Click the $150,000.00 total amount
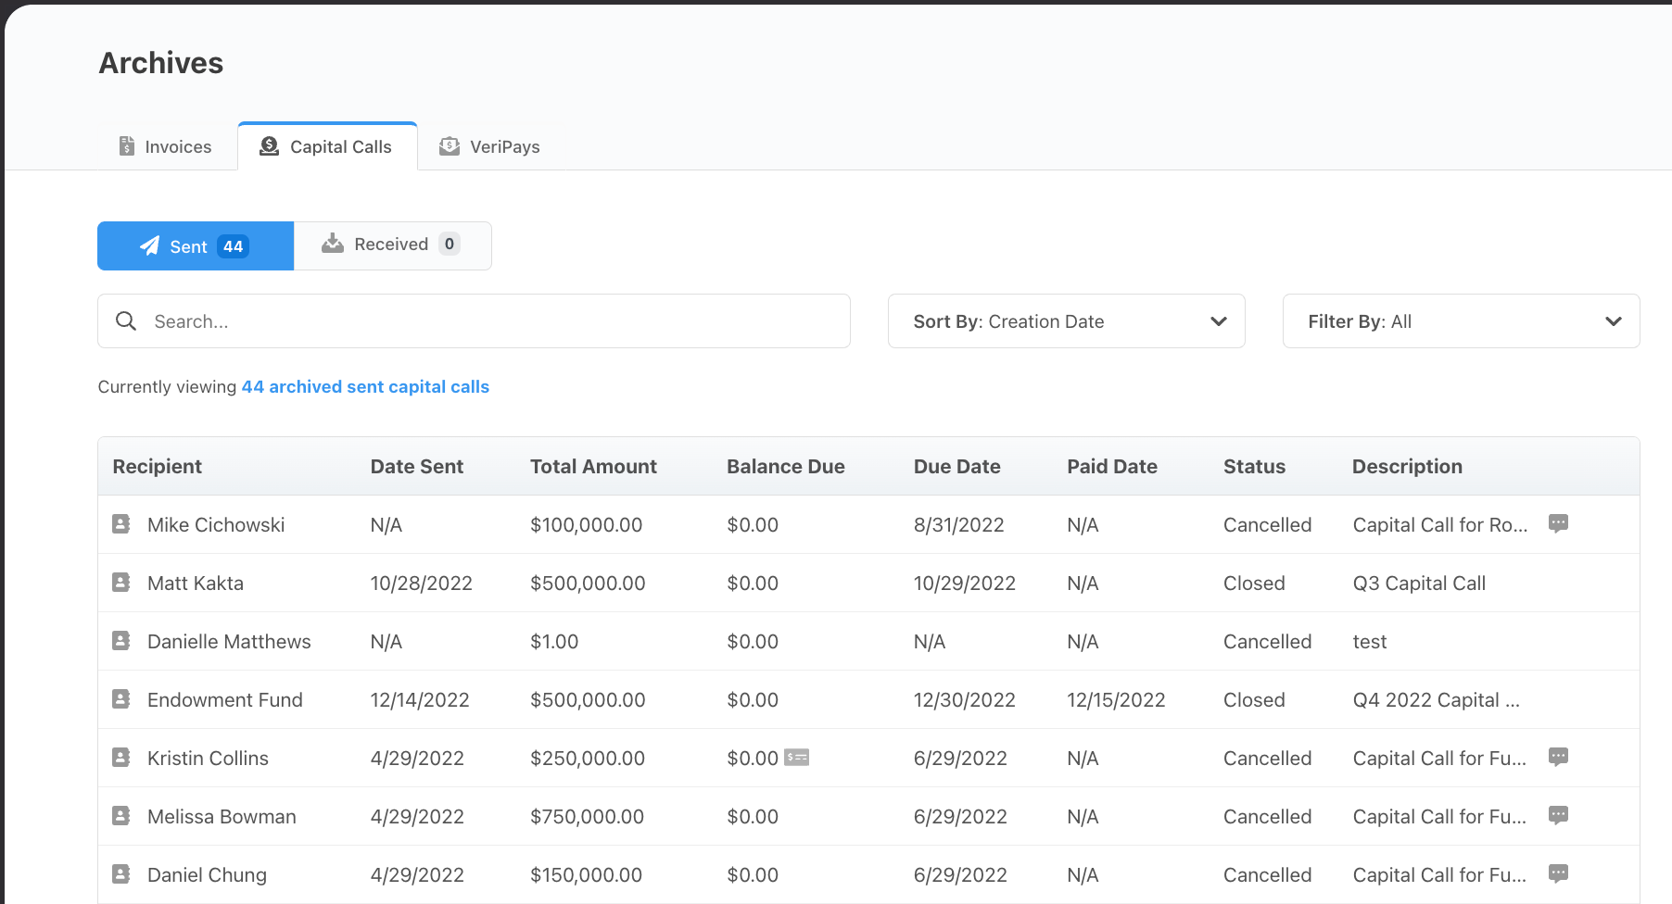 pos(586,874)
